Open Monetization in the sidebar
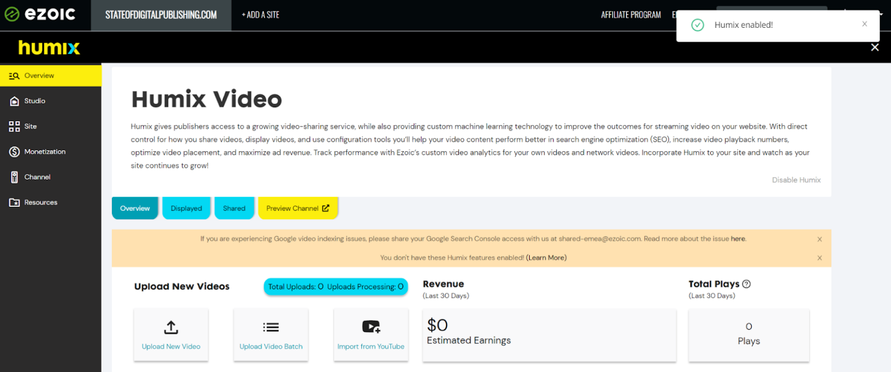The width and height of the screenshot is (891, 372). pyautogui.click(x=45, y=151)
